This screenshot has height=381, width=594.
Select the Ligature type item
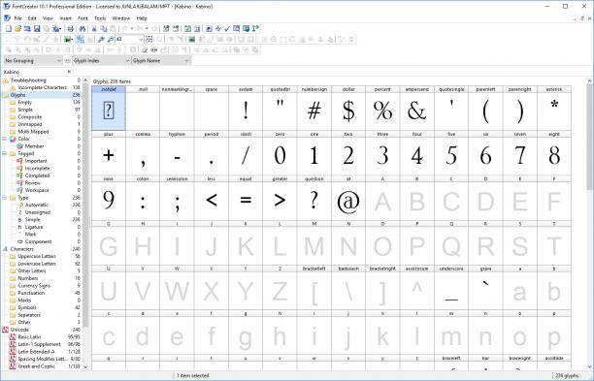click(x=34, y=227)
